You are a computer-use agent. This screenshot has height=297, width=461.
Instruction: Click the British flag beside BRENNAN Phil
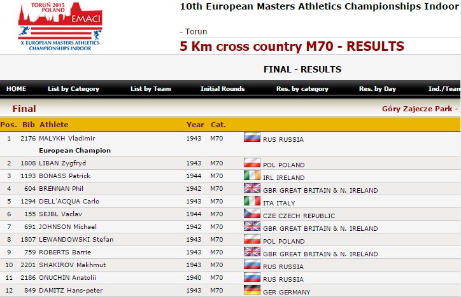pos(252,188)
